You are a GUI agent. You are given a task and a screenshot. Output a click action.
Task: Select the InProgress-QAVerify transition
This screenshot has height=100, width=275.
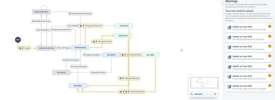pyautogui.click(x=91, y=55)
